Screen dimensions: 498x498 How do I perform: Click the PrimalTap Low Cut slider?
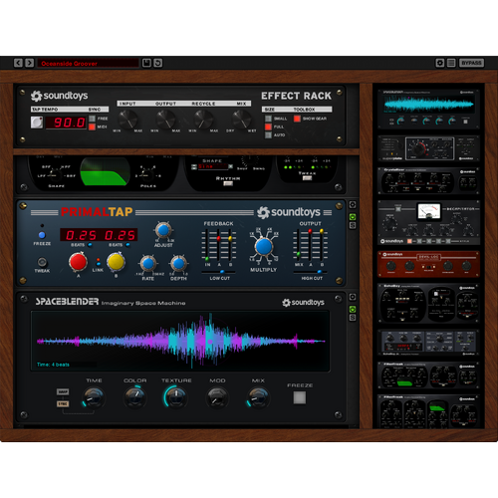(218, 272)
